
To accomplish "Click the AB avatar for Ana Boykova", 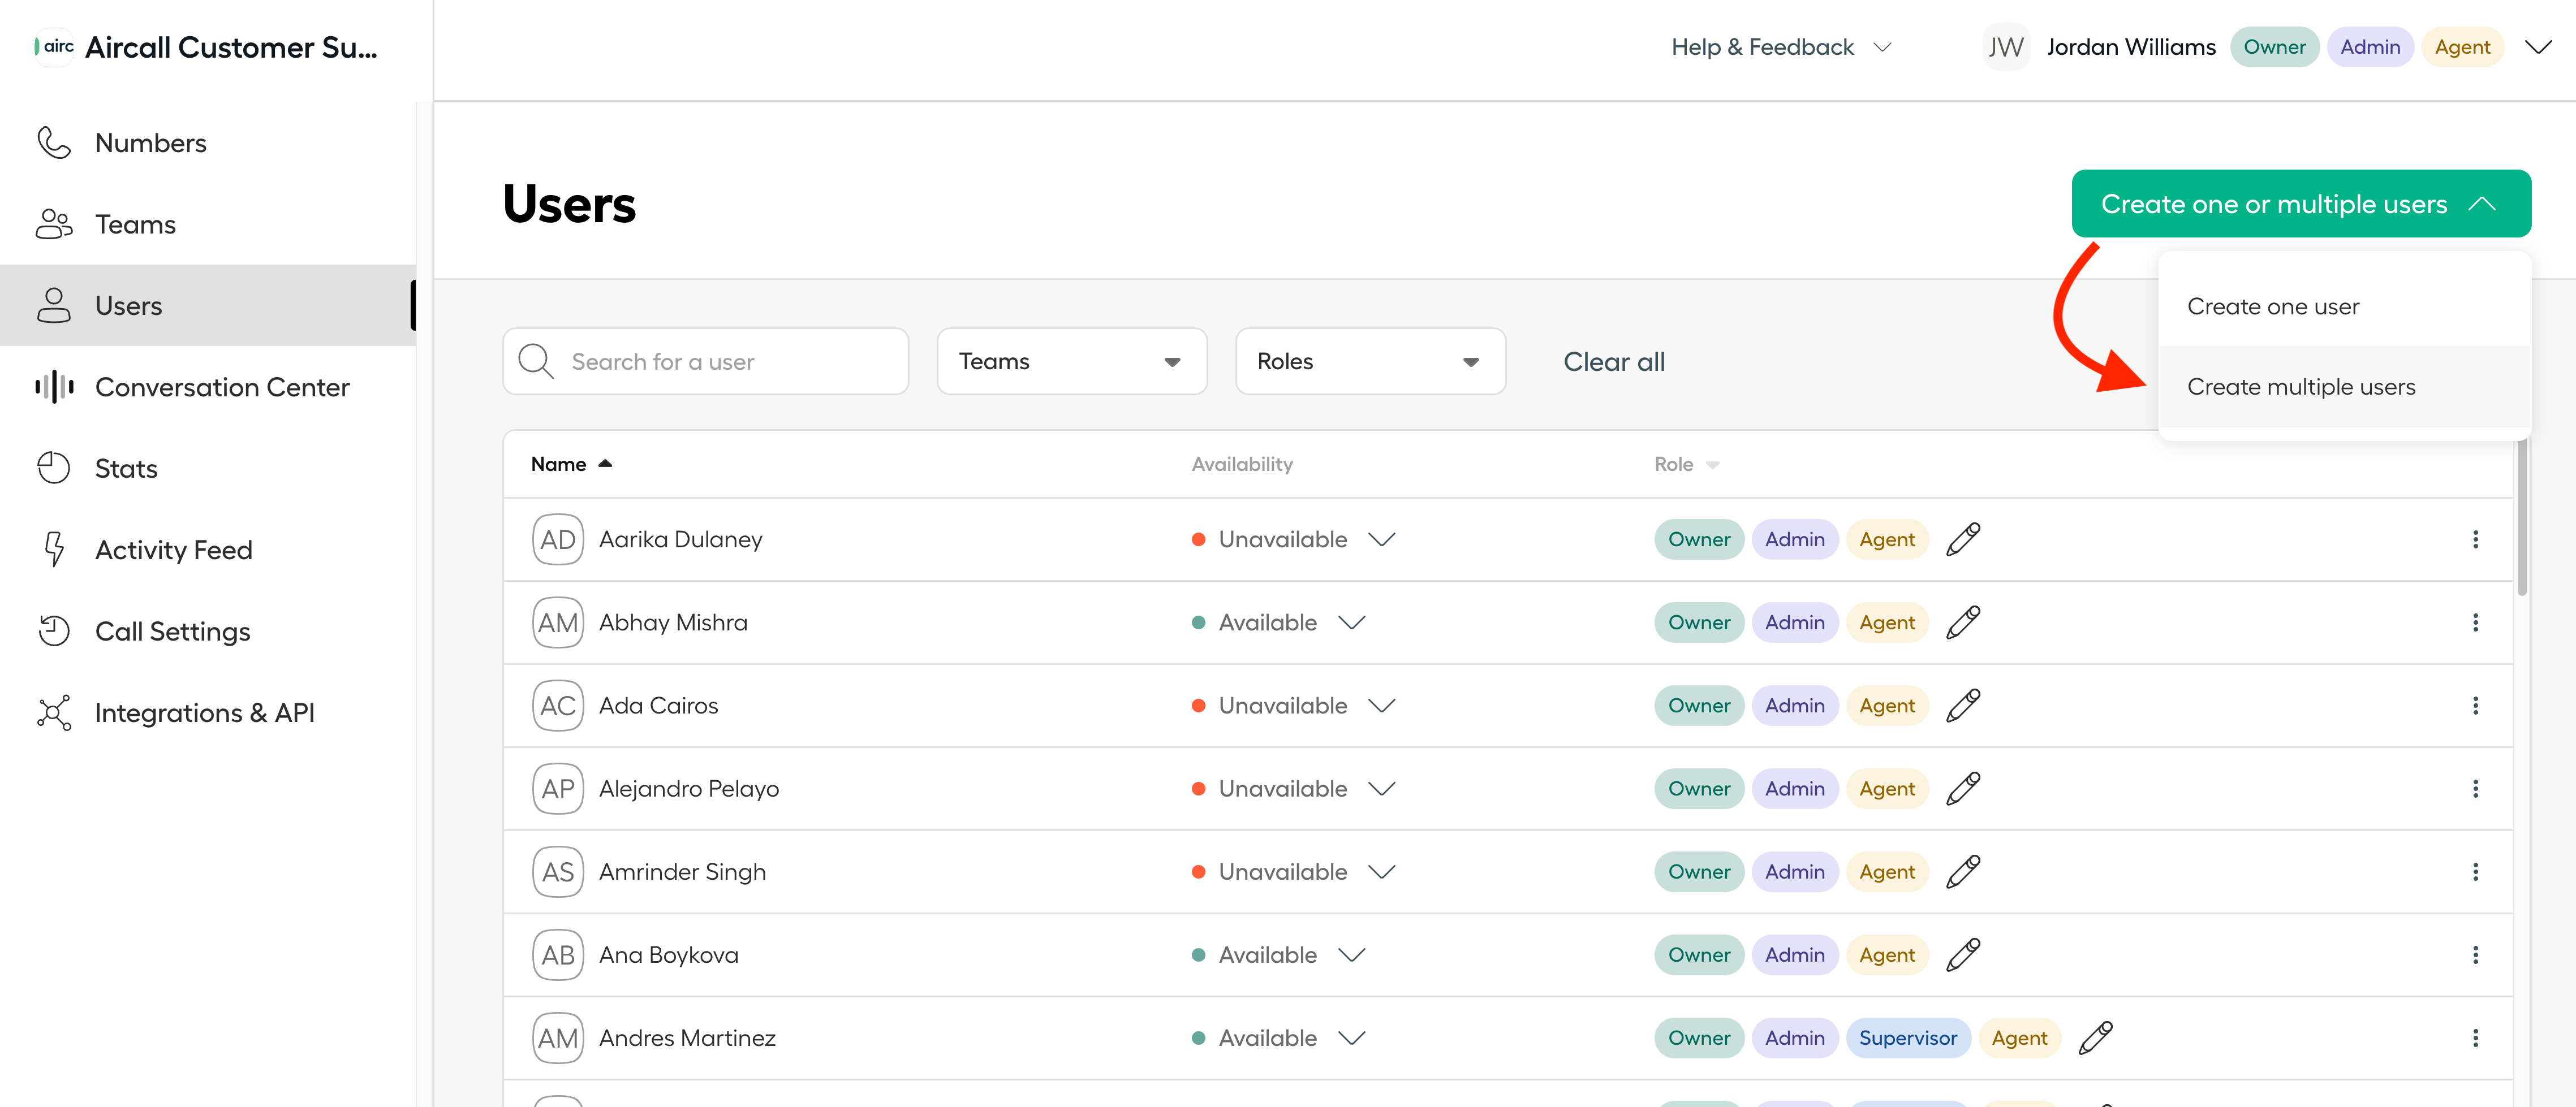I will click(x=558, y=955).
